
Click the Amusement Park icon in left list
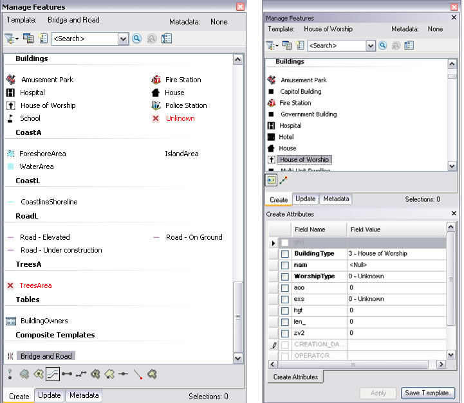11,80
